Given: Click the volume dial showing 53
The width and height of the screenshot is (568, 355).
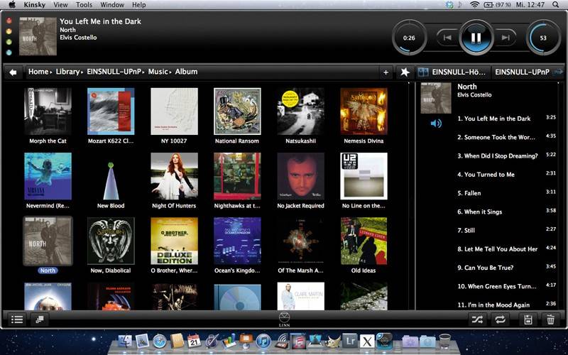Looking at the screenshot, I should click(x=543, y=38).
